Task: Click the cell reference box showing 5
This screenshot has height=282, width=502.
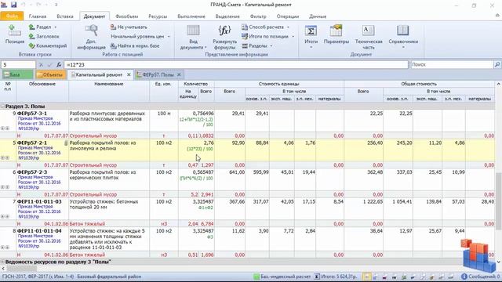Action: pyautogui.click(x=18, y=64)
